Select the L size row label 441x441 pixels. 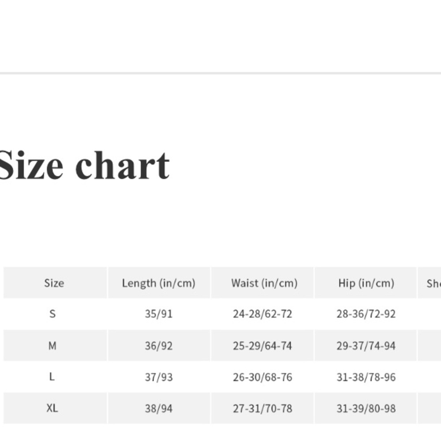(52, 377)
